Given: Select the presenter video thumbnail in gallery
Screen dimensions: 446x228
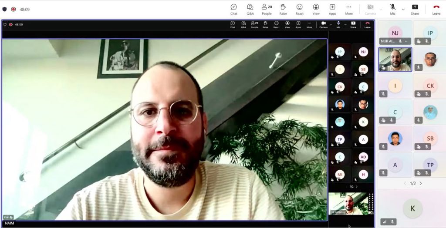Looking at the screenshot, I should pos(395,59).
